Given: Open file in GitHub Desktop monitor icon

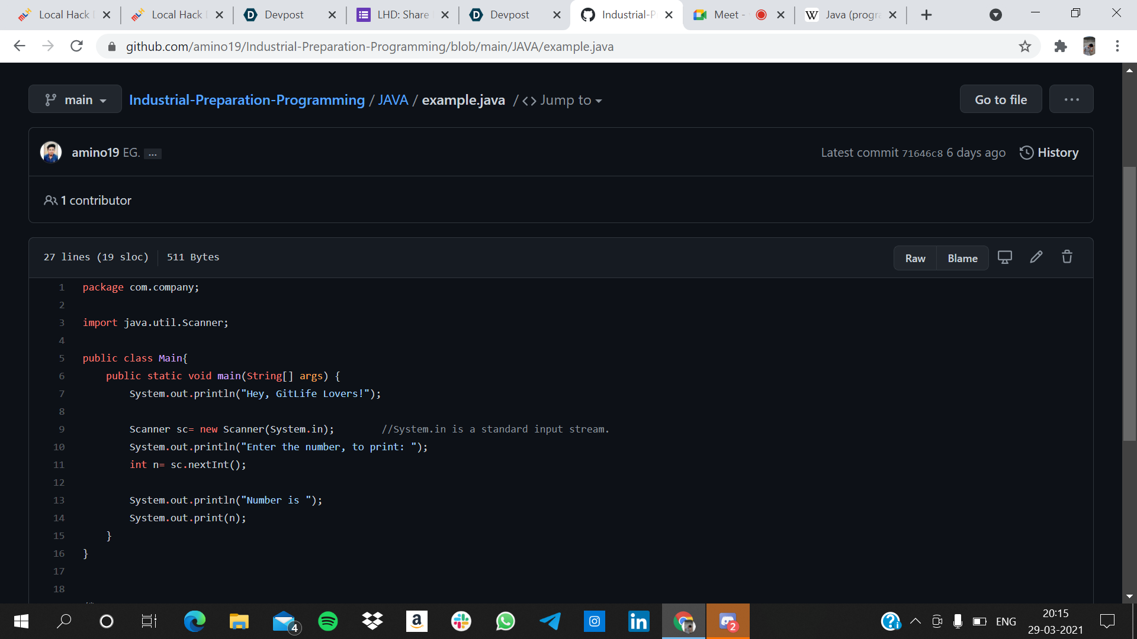Looking at the screenshot, I should [1005, 257].
